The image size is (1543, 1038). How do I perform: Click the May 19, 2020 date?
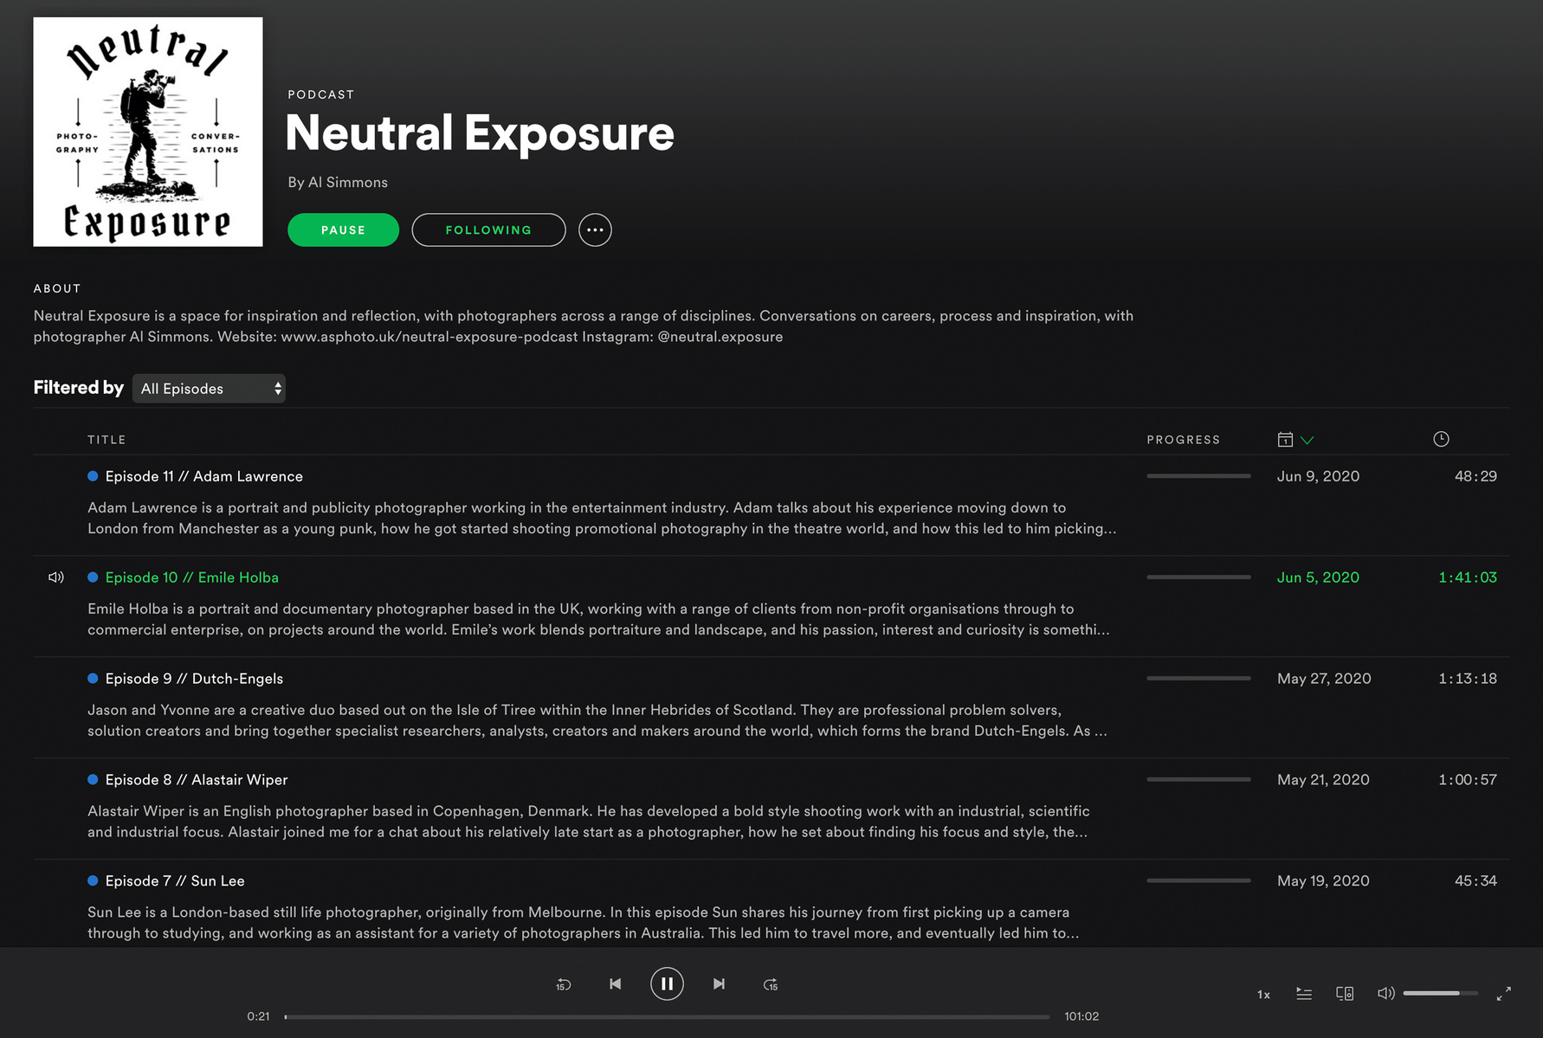[1323, 881]
